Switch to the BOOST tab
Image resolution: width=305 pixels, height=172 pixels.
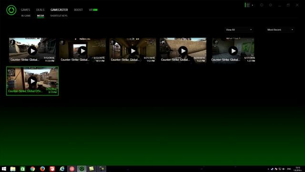pos(78,10)
